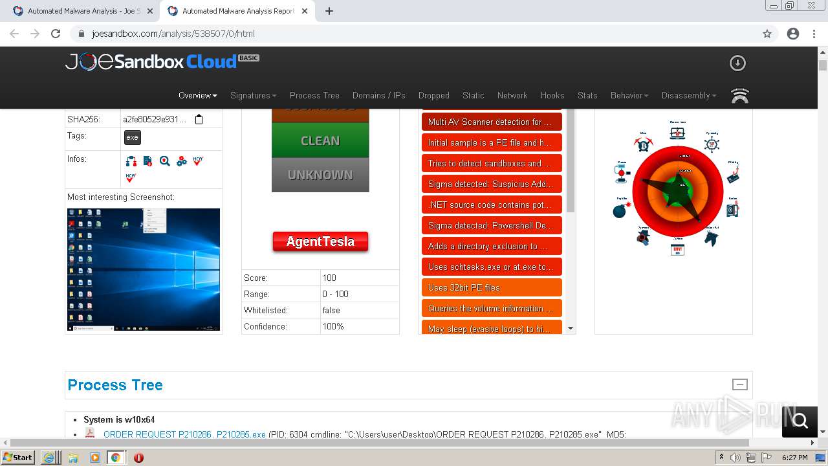Click the Adware icon on radar chart
Viewport: 828px width, 466px height.
click(677, 249)
